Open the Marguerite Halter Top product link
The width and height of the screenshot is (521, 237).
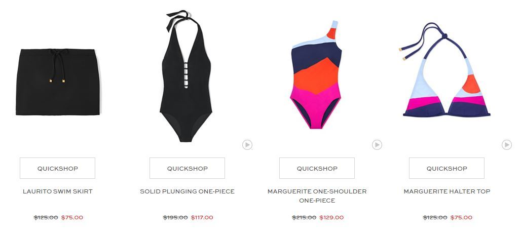(447, 191)
